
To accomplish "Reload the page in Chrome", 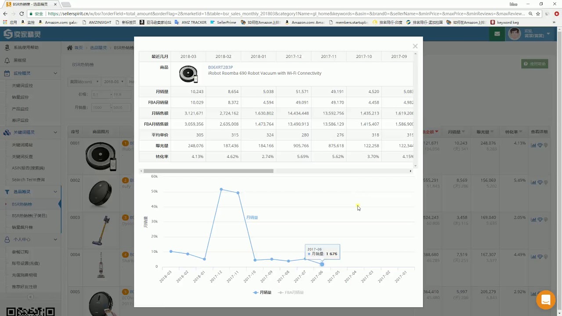I will [22, 14].
